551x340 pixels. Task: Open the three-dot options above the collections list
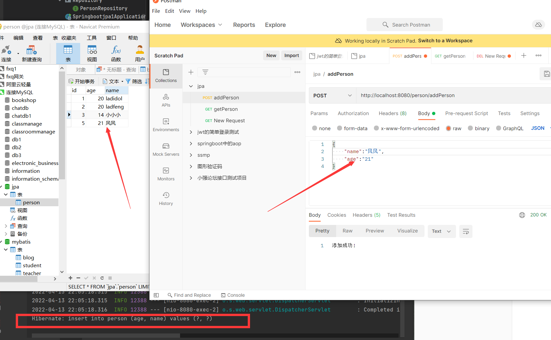297,72
